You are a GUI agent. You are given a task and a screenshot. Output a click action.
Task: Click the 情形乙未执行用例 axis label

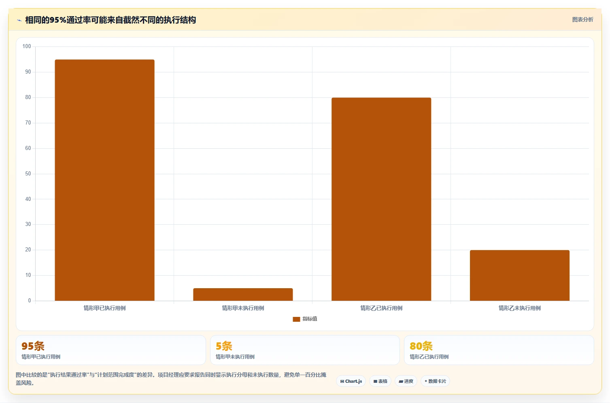[520, 308]
